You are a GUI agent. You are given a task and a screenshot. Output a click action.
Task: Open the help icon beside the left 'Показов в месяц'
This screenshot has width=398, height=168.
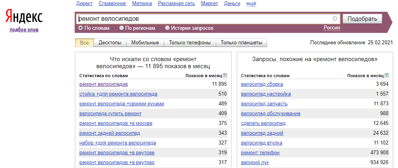coord(224,76)
